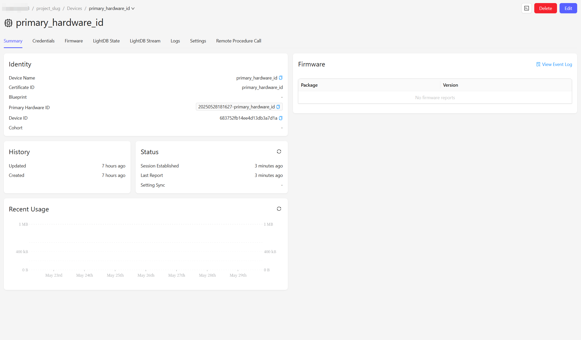Click the May 23rd axis label
This screenshot has height=340, width=581.
(54, 275)
